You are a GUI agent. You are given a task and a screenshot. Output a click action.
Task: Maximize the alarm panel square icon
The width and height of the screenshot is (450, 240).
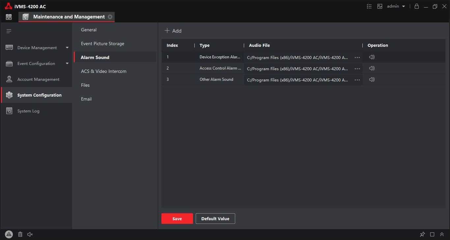pos(432,234)
